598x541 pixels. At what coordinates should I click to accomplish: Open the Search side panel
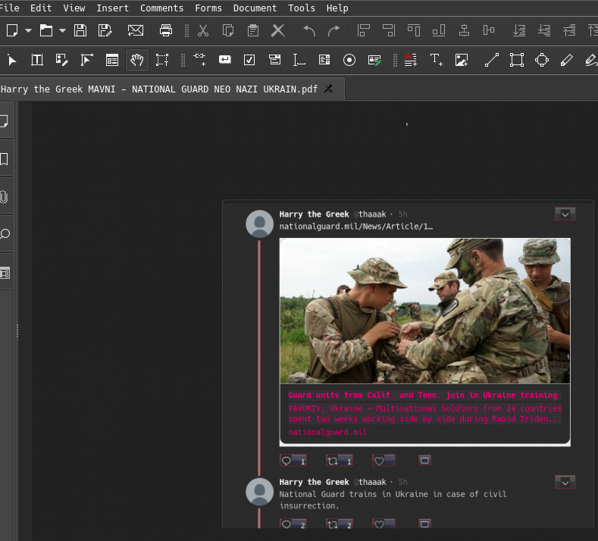[5, 233]
